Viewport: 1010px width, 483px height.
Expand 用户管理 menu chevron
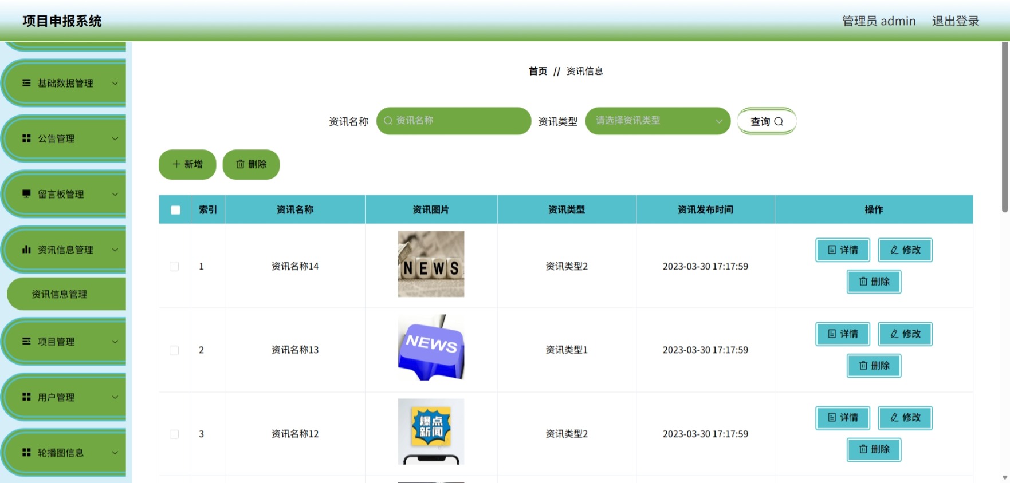pos(115,397)
